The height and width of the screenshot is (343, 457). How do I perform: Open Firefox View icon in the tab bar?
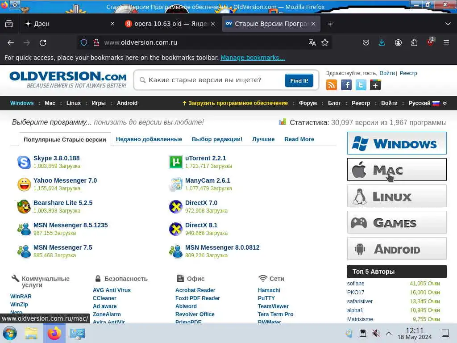9,24
